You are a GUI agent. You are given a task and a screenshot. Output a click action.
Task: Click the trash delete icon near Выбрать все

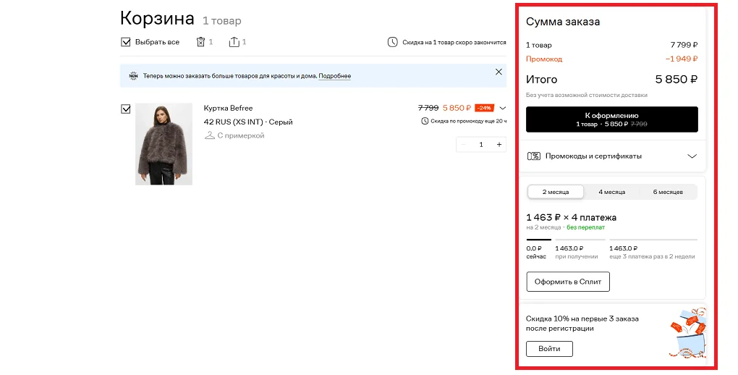click(x=200, y=42)
